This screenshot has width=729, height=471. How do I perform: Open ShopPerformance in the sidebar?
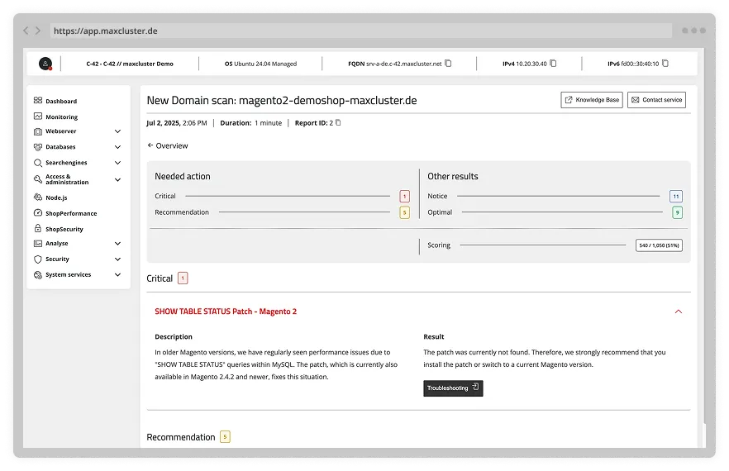71,213
